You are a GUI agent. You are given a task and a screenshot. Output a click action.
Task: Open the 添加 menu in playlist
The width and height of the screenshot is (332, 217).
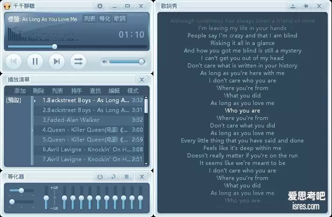20,91
